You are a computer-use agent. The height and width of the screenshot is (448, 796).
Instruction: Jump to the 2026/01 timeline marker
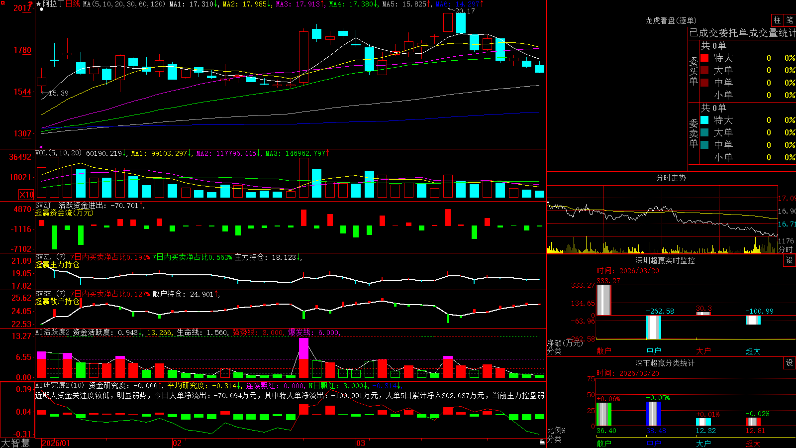point(56,443)
